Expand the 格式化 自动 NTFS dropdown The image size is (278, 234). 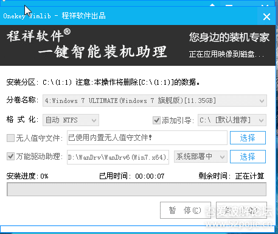[71, 120]
